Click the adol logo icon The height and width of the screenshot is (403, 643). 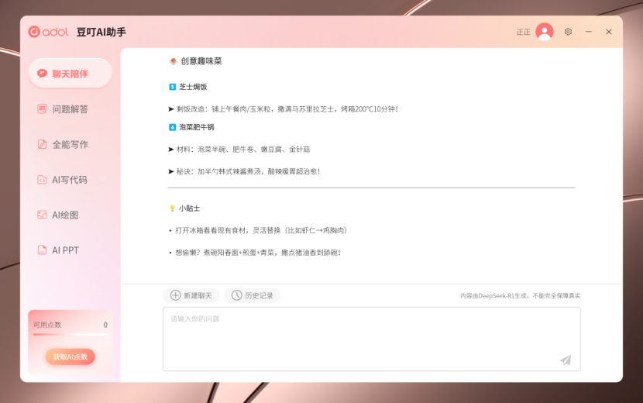[x=34, y=32]
